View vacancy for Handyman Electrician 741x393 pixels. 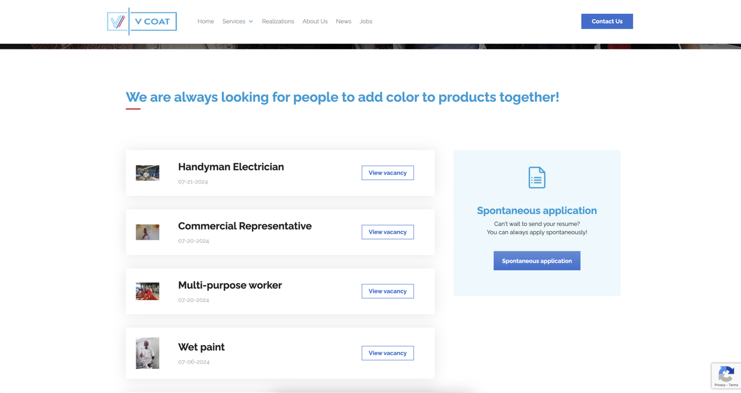[x=388, y=173]
